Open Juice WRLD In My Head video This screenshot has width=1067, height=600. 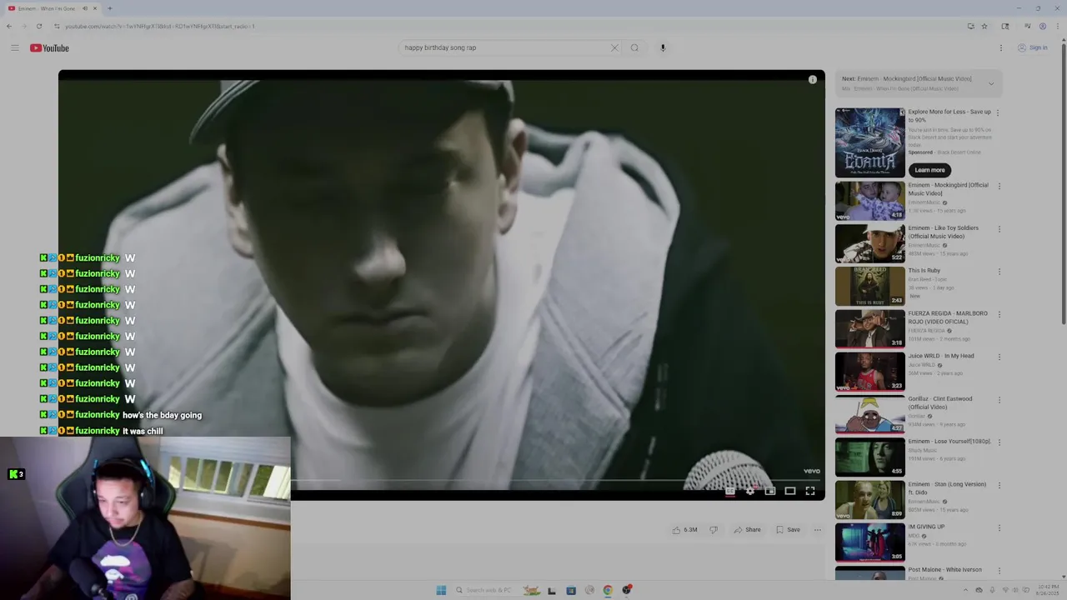coord(869,372)
